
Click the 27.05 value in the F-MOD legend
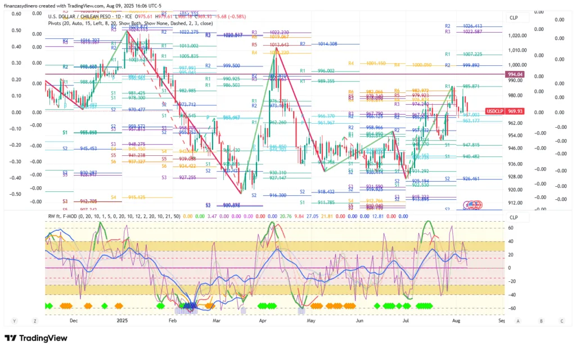[312, 217]
